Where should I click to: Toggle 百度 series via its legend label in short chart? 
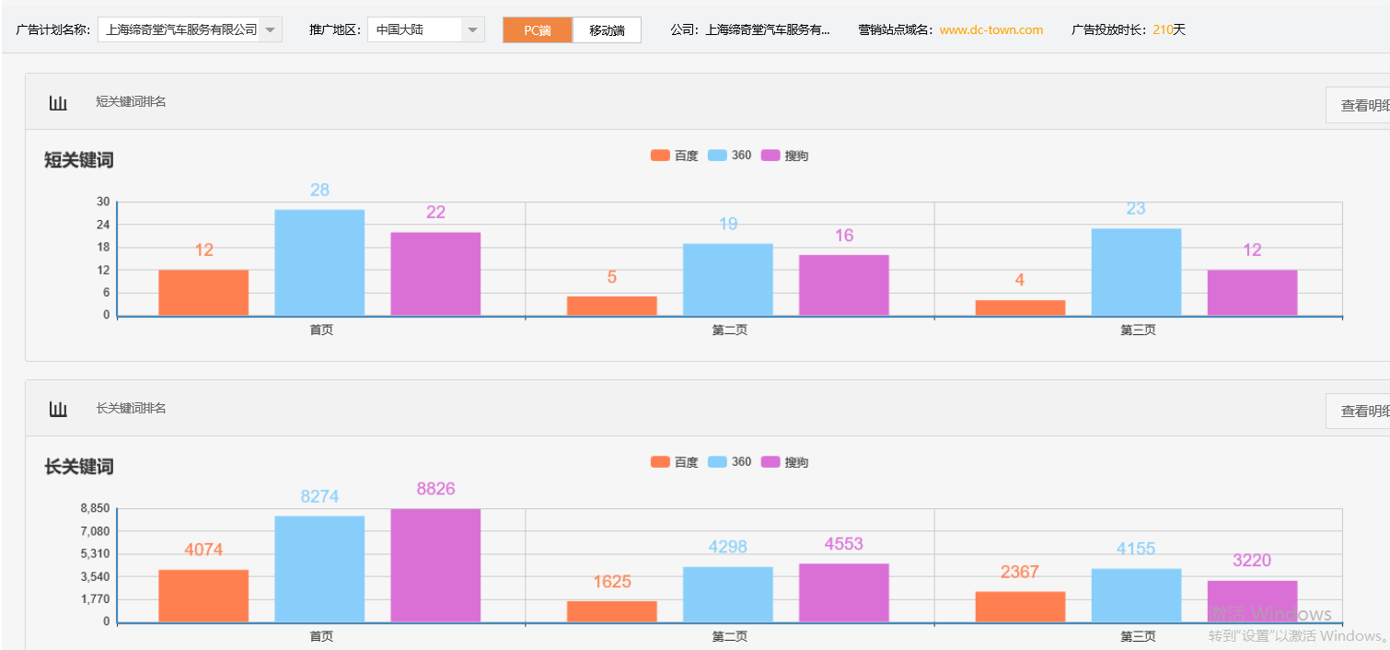tap(687, 155)
